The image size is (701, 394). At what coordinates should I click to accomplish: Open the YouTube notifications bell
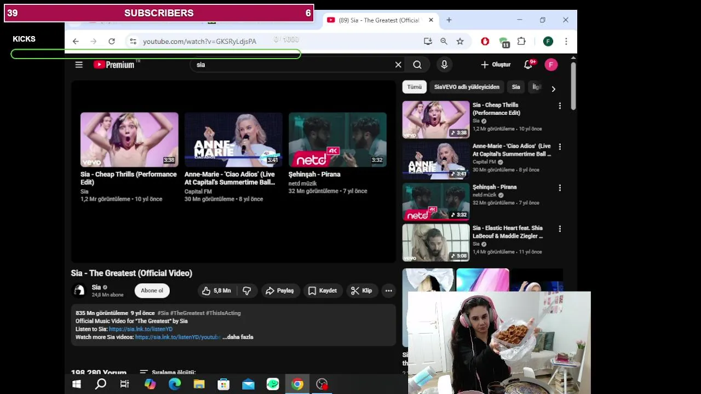[x=528, y=65]
